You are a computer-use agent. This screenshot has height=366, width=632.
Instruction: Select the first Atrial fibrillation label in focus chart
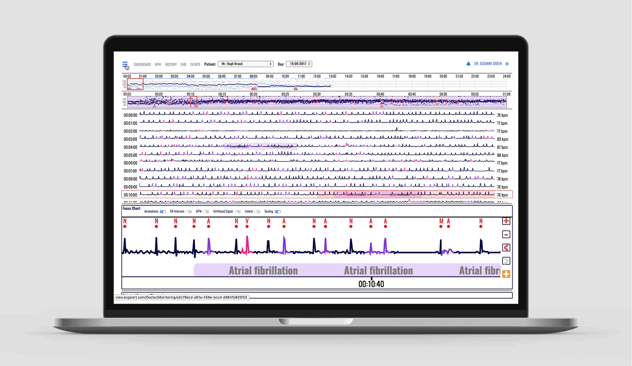pos(263,271)
